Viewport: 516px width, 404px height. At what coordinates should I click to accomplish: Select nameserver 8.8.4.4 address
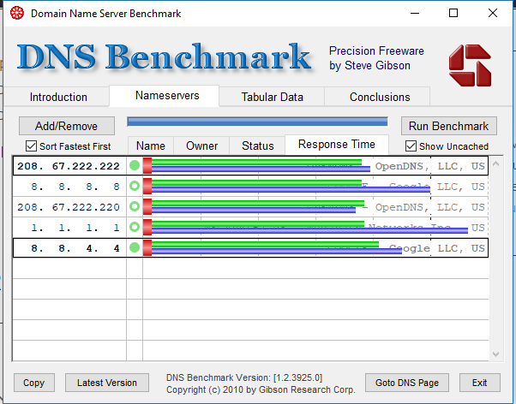pos(75,248)
